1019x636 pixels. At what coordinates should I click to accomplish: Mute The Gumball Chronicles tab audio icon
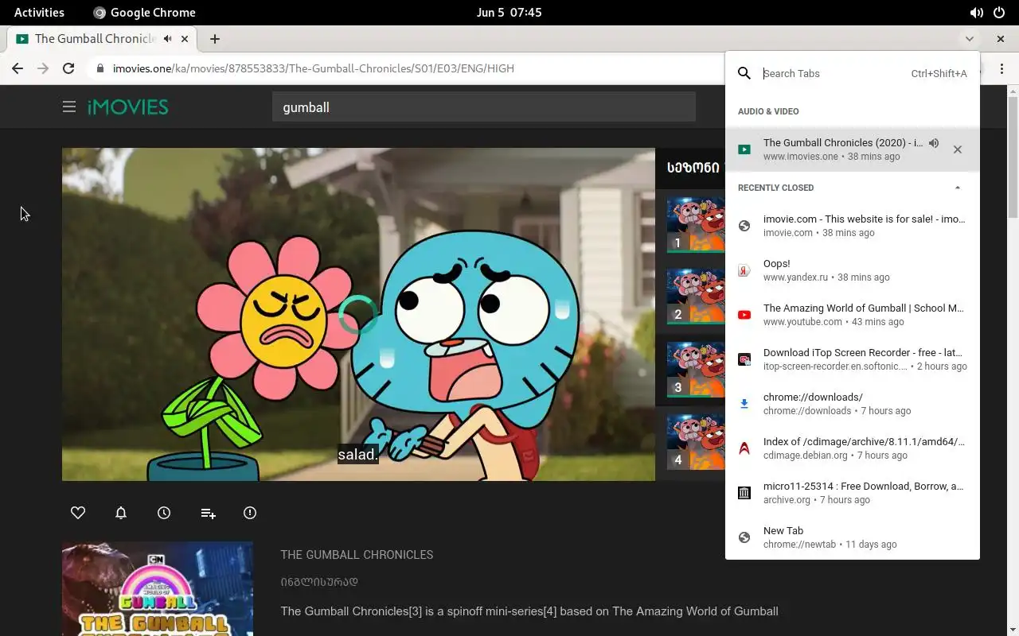168,38
